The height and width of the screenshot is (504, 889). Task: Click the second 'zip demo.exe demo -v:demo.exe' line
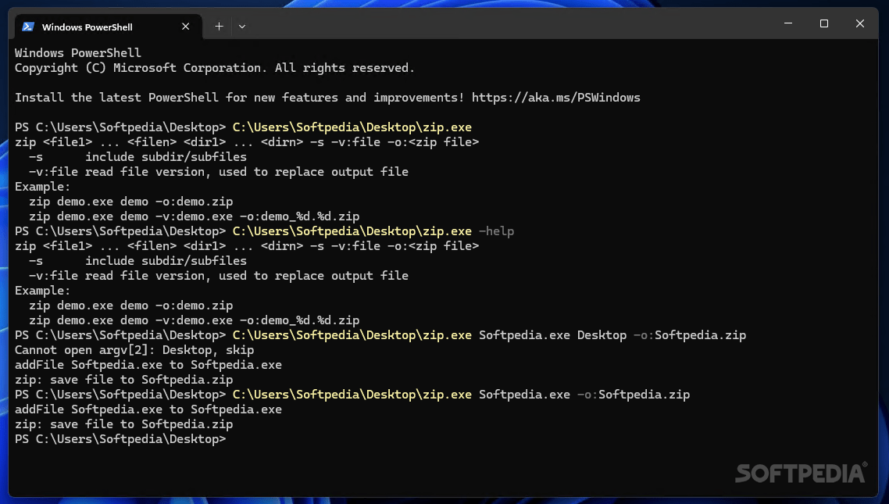194,320
